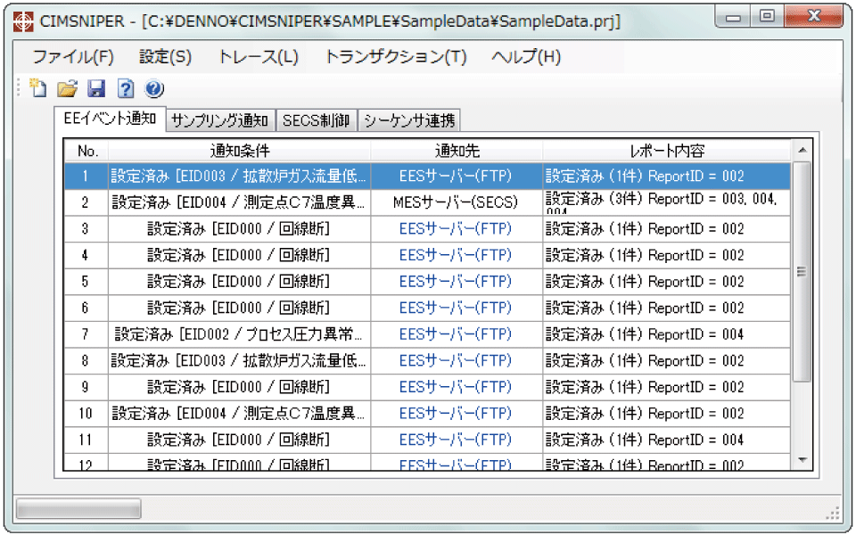The image size is (856, 535).
Task: Click the new project file icon
Action: [x=37, y=88]
